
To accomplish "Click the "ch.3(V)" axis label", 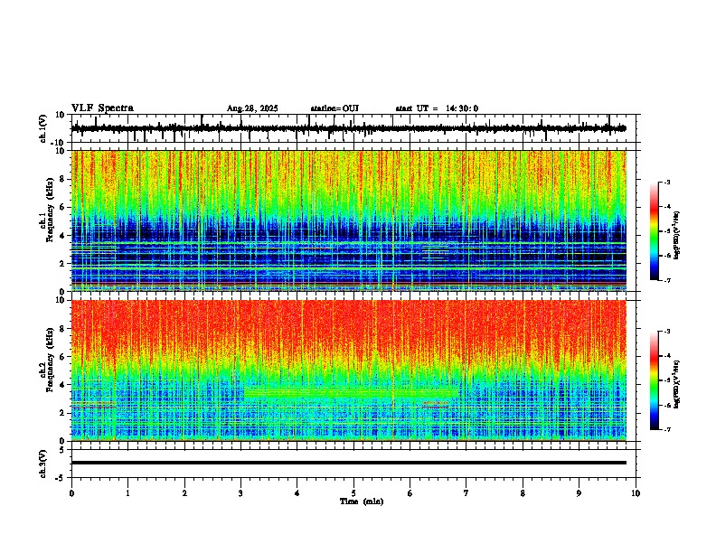I will click(x=43, y=464).
